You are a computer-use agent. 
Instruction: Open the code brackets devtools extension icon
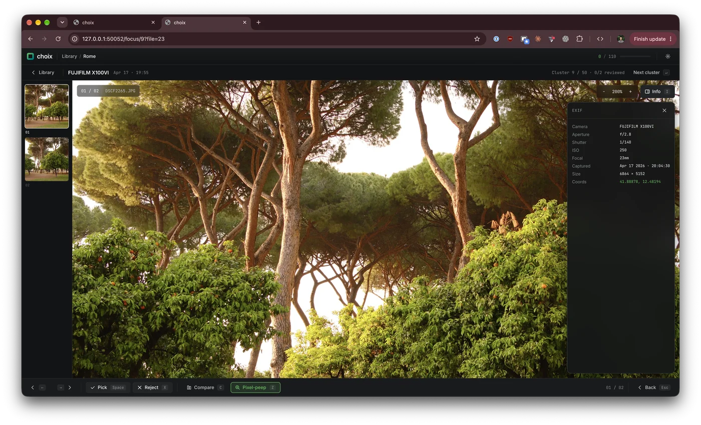tap(600, 39)
